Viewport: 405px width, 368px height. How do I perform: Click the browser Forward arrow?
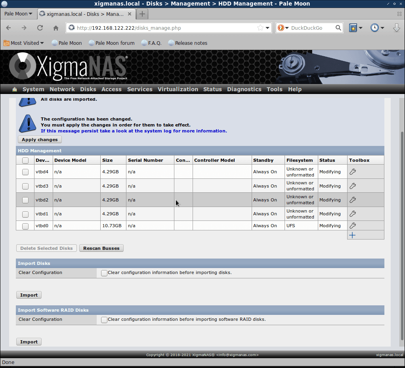coord(24,28)
